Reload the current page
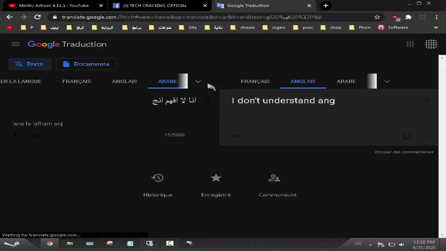Viewport: 446px width, 251px height. coord(37,17)
